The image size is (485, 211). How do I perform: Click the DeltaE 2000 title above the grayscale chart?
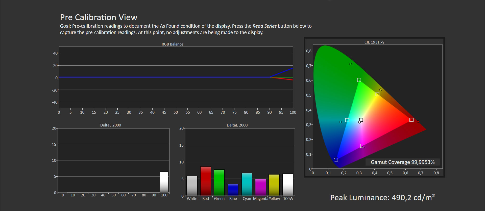pyautogui.click(x=111, y=125)
